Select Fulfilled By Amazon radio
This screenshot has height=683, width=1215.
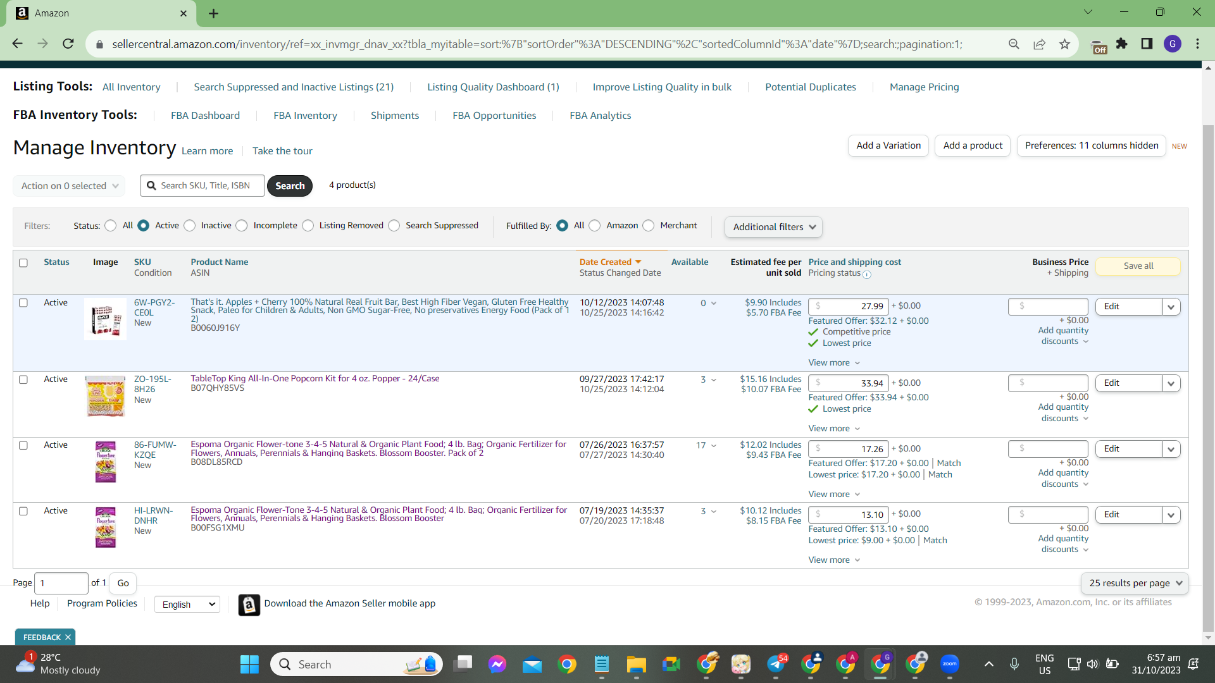595,226
